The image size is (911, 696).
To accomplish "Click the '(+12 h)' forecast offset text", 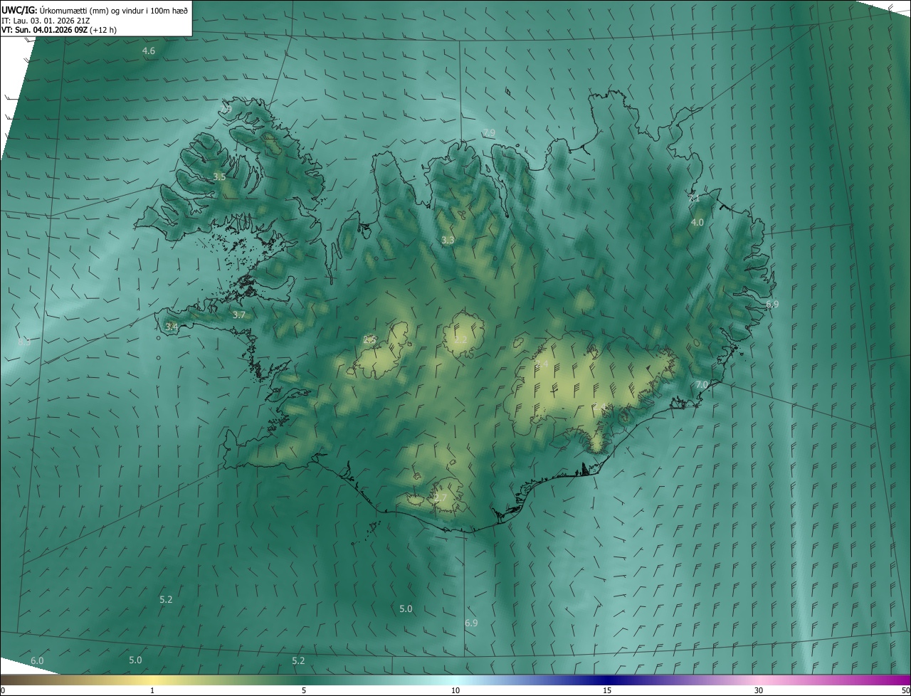I will [x=104, y=30].
